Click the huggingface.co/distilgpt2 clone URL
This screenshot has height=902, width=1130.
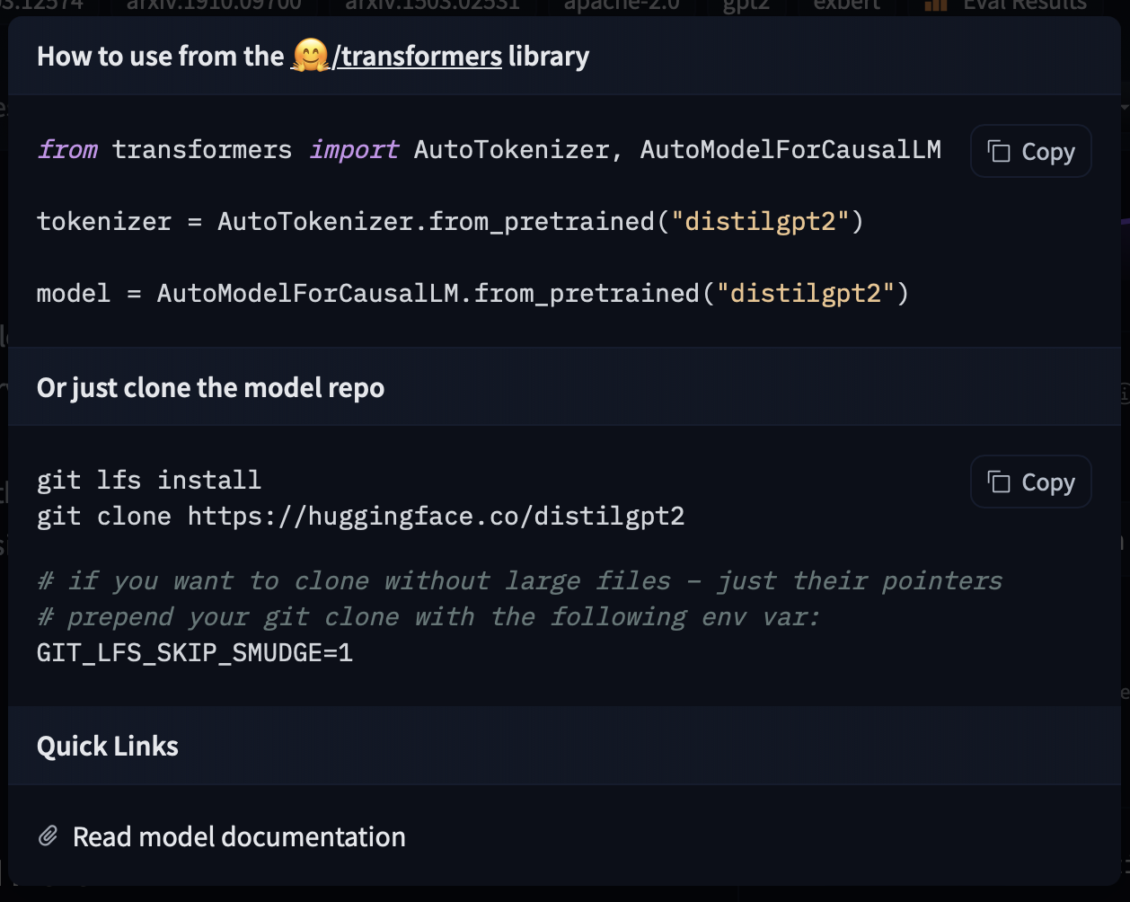(436, 516)
